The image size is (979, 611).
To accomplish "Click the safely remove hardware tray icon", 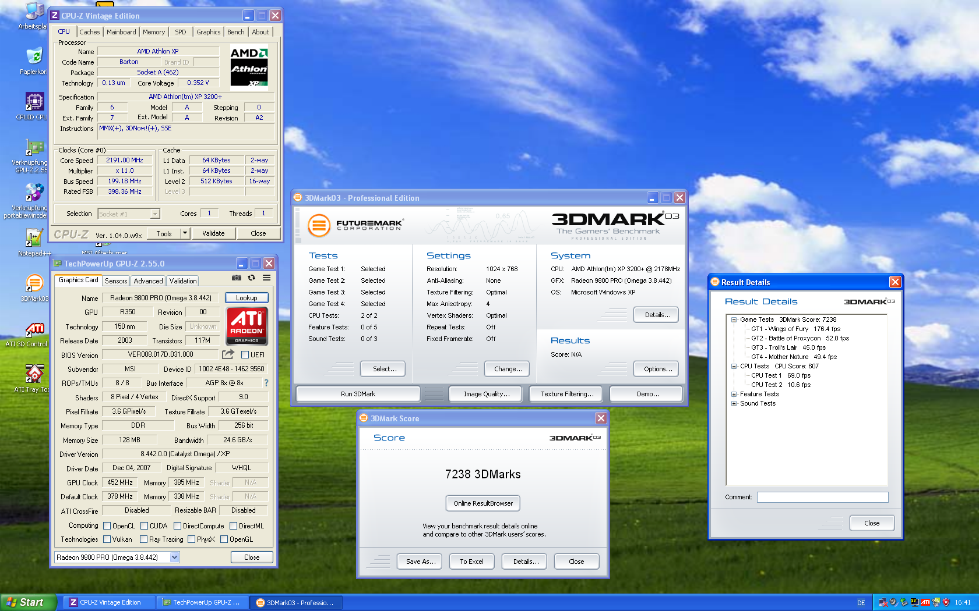I will point(904,602).
